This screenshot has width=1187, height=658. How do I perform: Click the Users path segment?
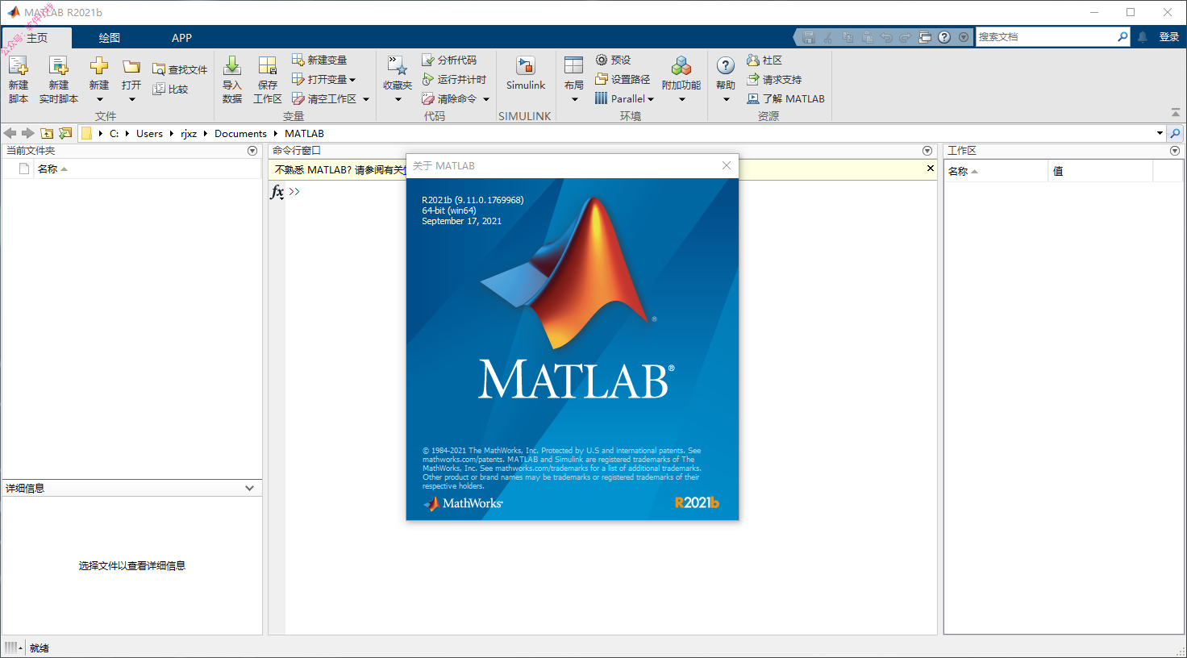149,134
